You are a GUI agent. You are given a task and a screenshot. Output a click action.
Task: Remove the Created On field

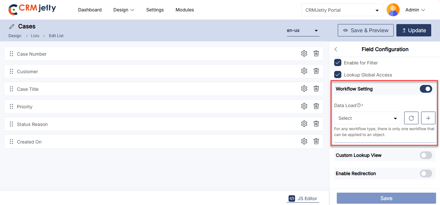(x=316, y=142)
